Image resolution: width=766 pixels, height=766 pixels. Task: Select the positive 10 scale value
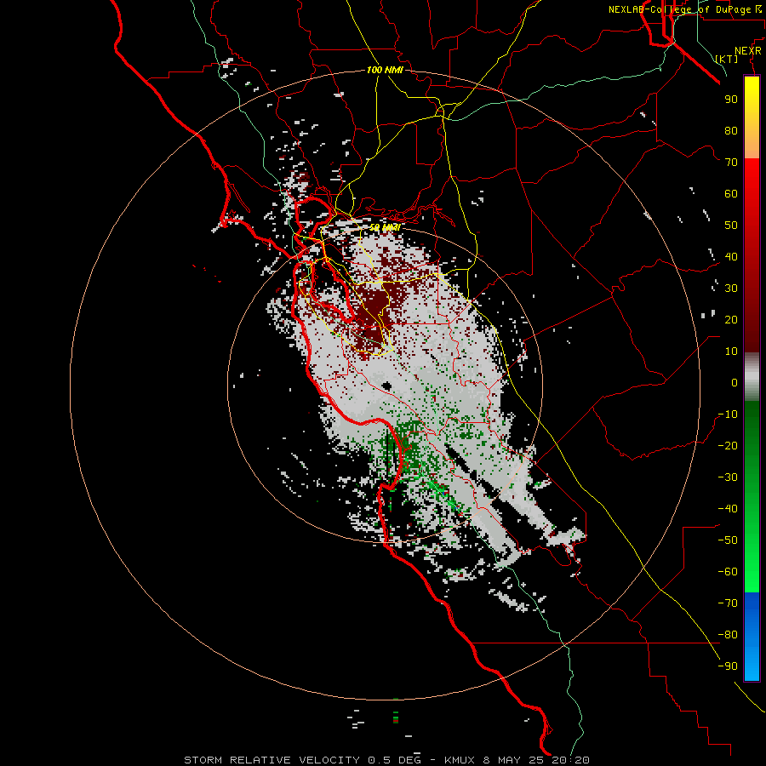coord(731,352)
